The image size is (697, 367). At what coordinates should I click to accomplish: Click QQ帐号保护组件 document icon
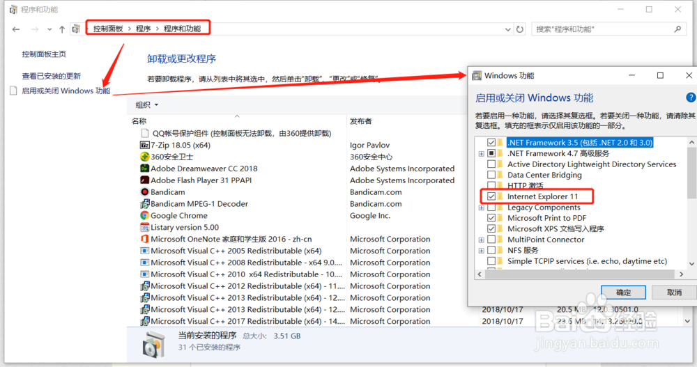144,133
